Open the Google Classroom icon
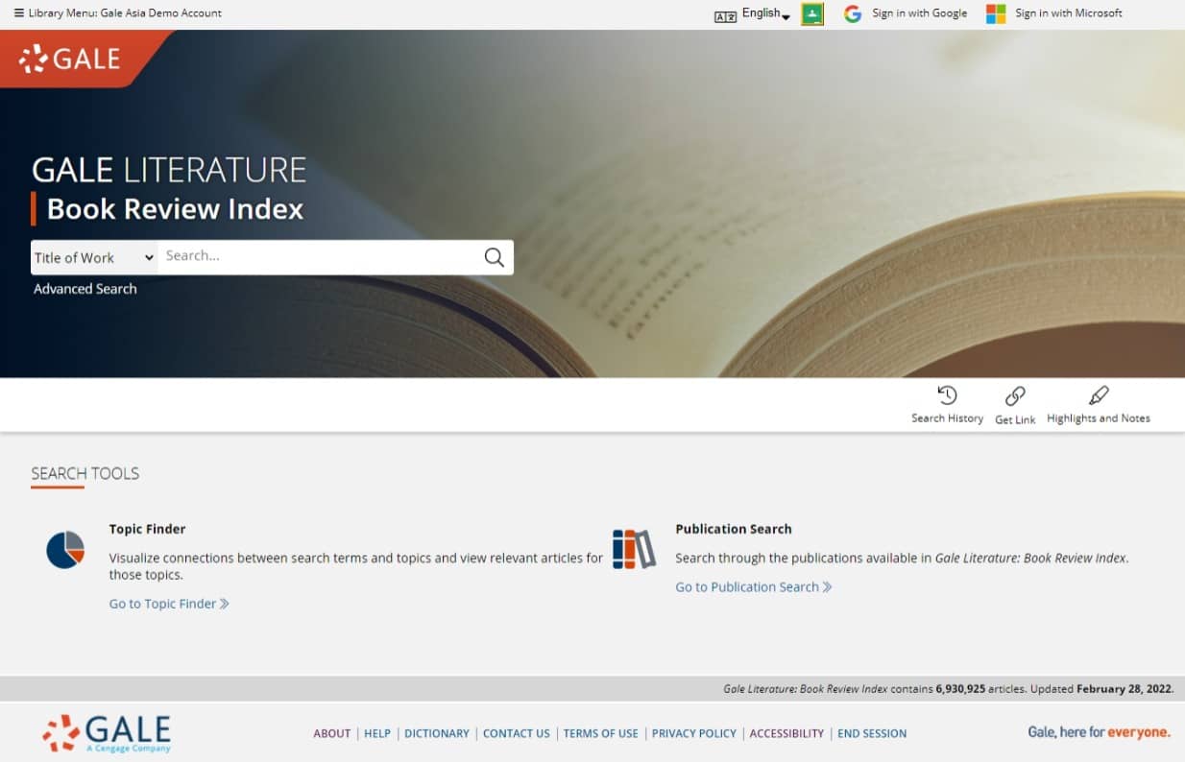 (x=812, y=13)
